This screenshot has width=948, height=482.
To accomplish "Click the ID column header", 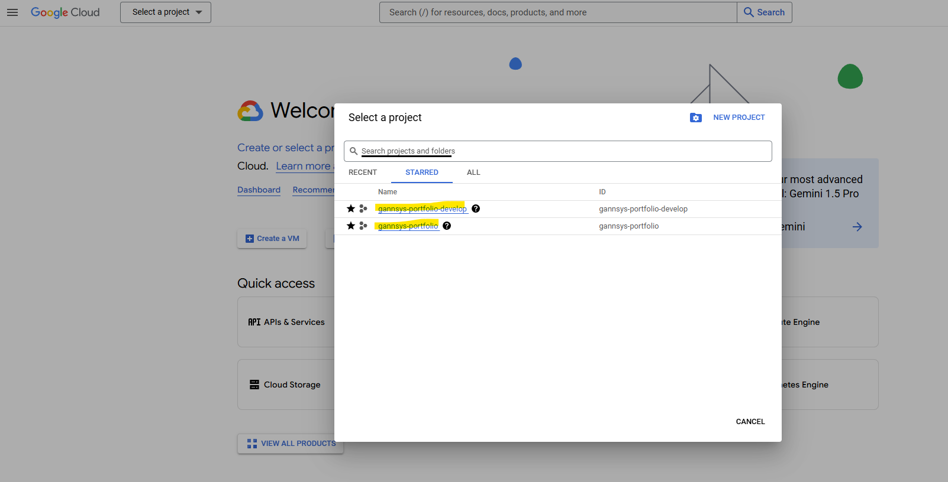I will click(602, 192).
